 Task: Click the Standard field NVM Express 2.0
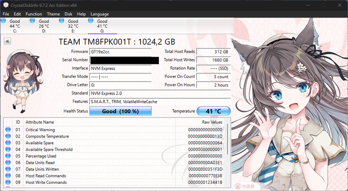coord(160,93)
